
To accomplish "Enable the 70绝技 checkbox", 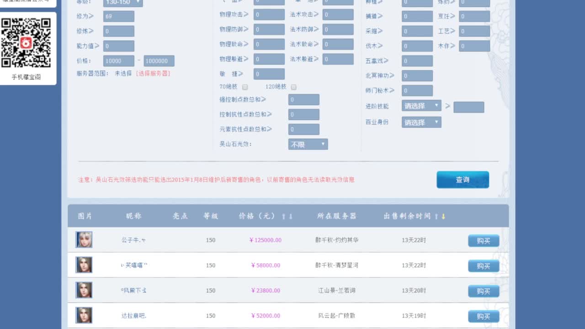I will [x=245, y=87].
